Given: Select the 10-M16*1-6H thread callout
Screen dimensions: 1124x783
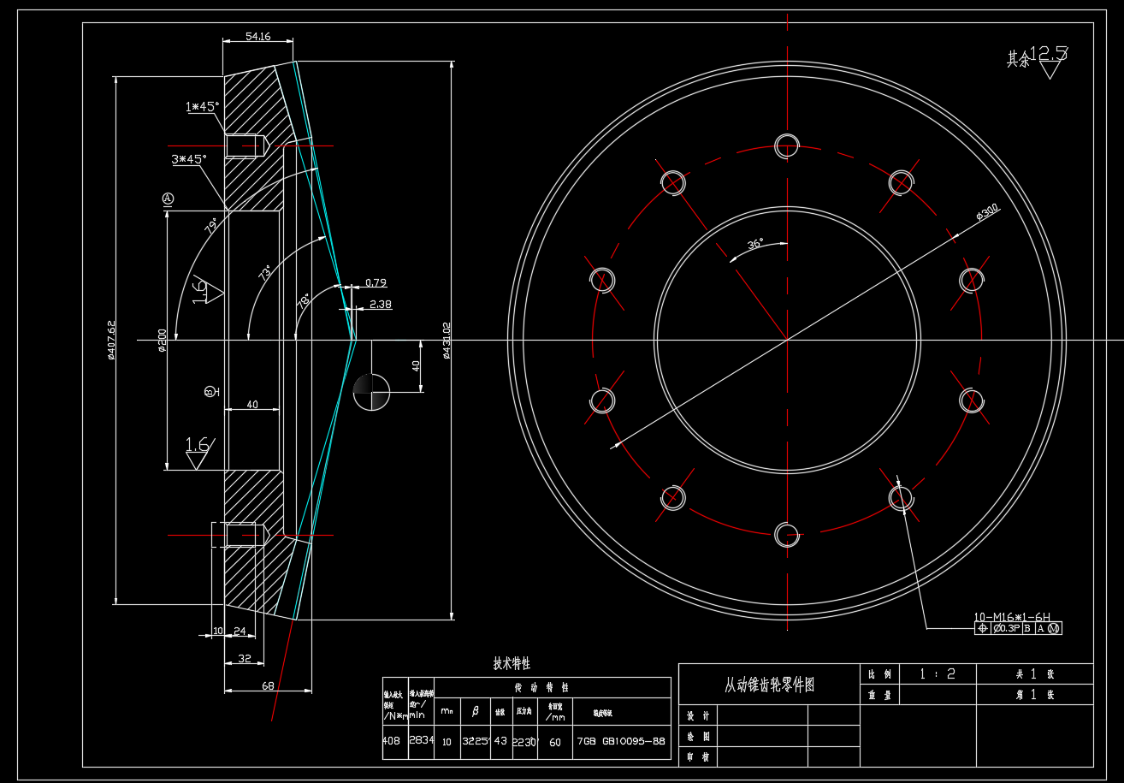Looking at the screenshot, I should pyautogui.click(x=1011, y=616).
